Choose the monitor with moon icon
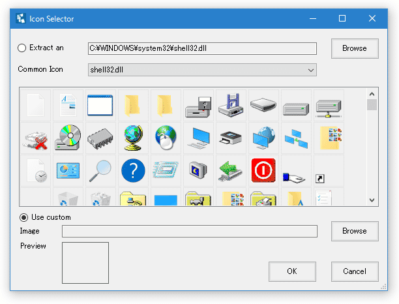The height and width of the screenshot is (304, 399). [x=198, y=170]
